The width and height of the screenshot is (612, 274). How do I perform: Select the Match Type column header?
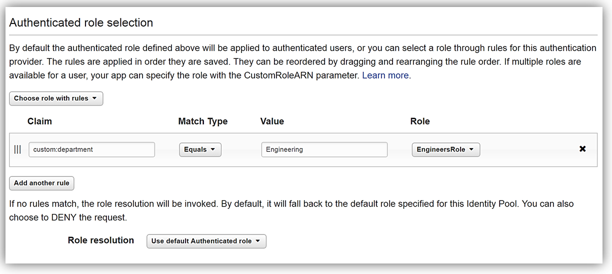pos(203,121)
